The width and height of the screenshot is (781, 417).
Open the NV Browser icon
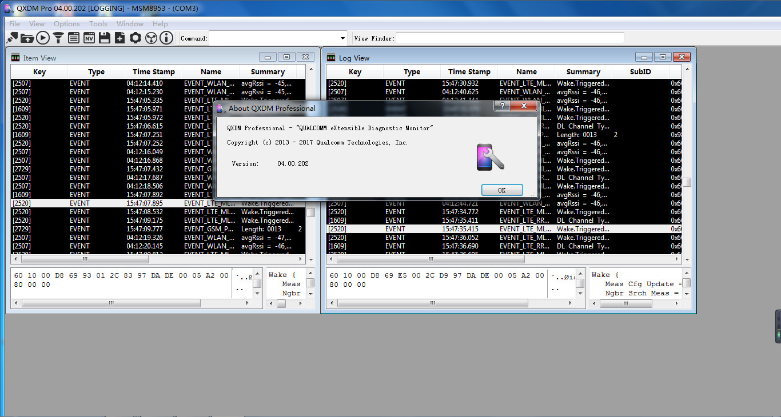(89, 38)
